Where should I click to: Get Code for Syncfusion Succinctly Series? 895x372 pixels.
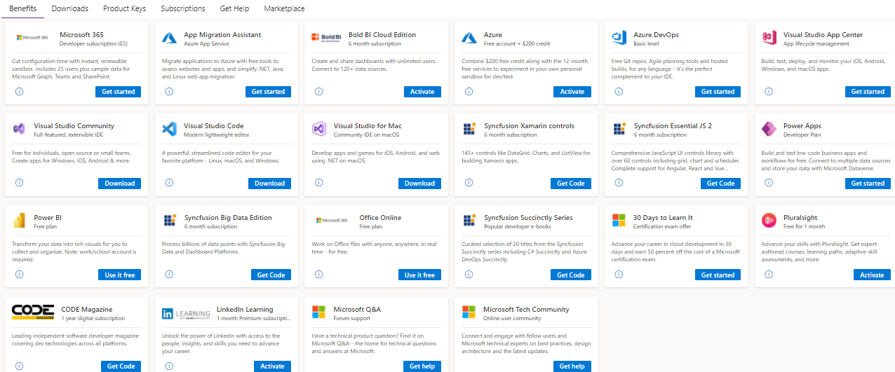[571, 275]
